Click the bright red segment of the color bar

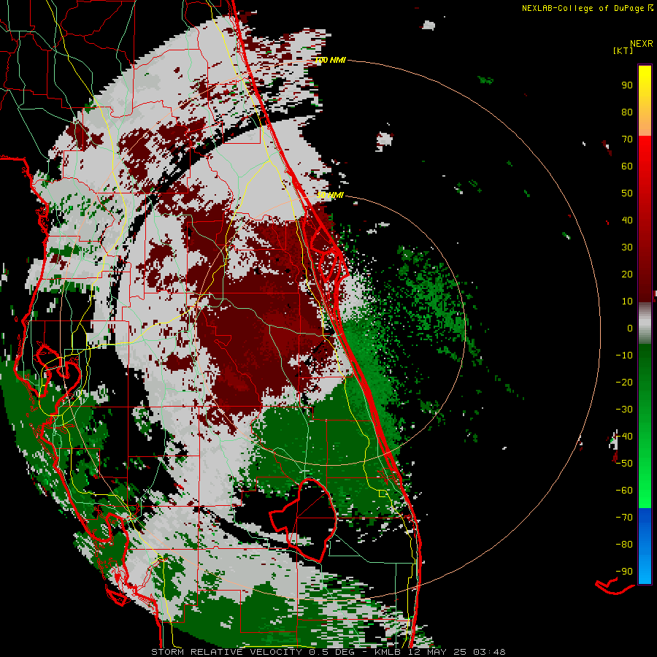tap(645, 166)
